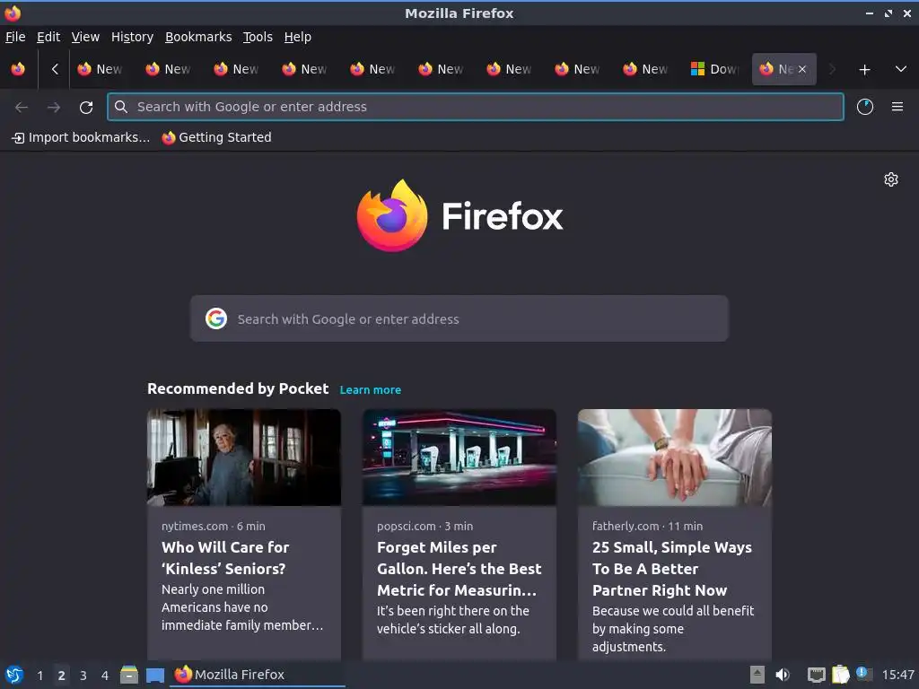Click the magnifier icon in the address bar
Screen dimensions: 919x689
[121, 107]
